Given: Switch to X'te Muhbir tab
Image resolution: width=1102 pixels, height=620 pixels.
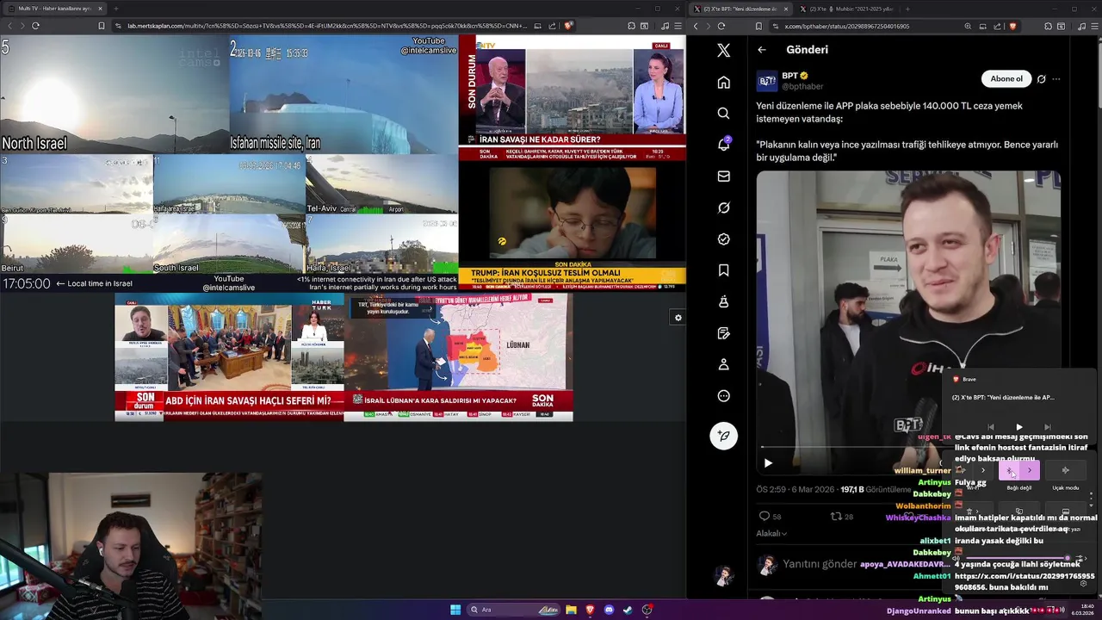Looking at the screenshot, I should click(x=845, y=9).
